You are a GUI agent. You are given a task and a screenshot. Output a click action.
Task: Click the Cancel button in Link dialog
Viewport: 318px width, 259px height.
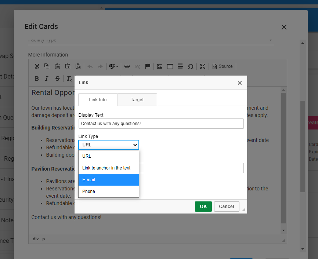(x=227, y=207)
